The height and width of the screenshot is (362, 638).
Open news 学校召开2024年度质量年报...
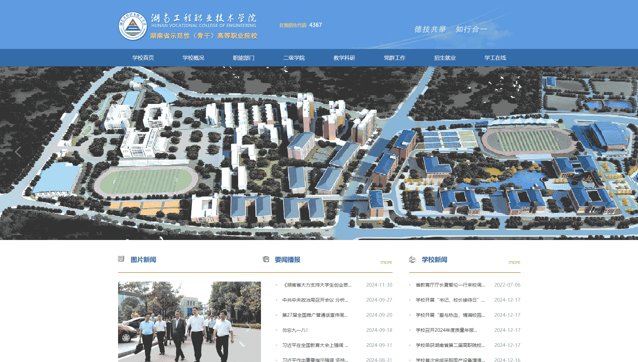tap(446, 330)
